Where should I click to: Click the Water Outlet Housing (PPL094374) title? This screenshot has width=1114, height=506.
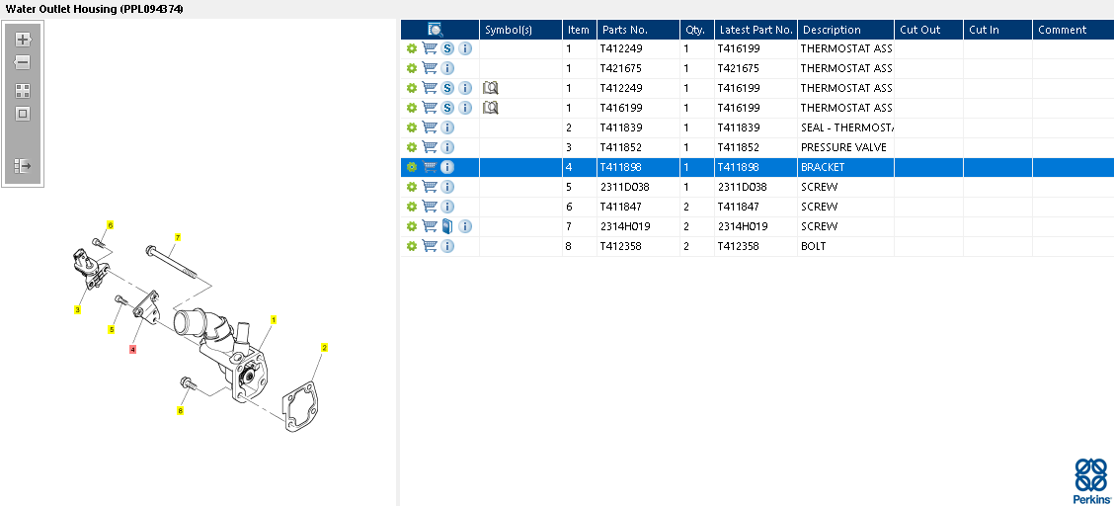95,9
